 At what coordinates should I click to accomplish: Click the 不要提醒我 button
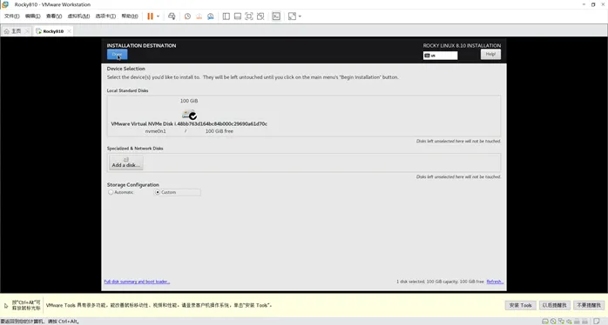coord(589,305)
